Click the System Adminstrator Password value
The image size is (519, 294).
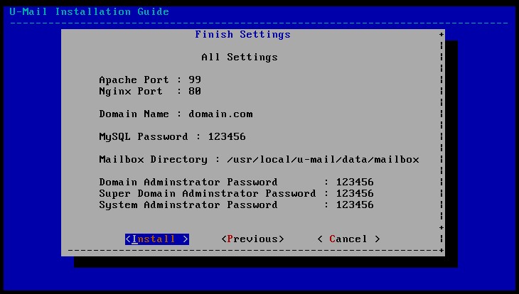355,205
